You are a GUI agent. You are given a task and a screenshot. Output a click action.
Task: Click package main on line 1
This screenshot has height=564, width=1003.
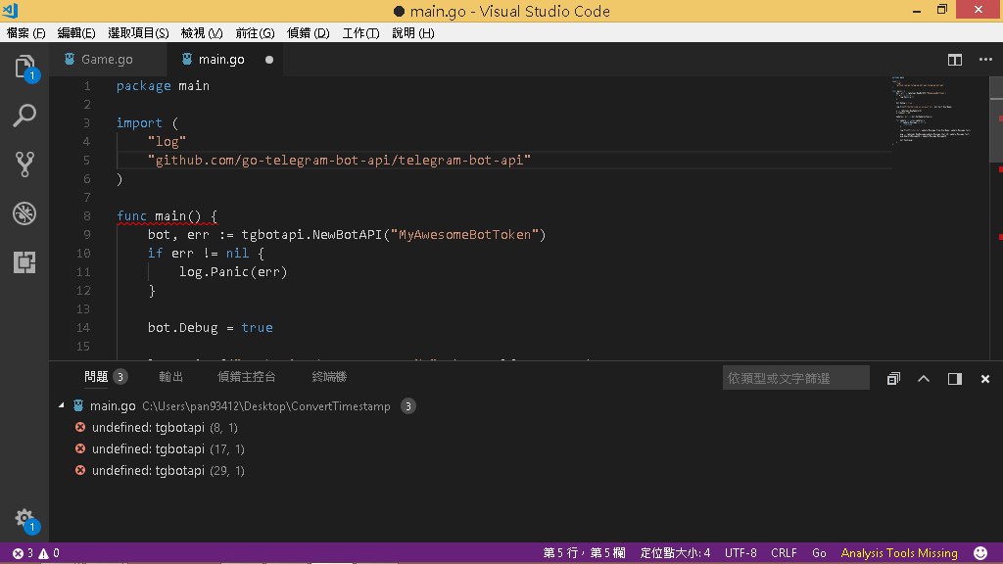pos(164,86)
